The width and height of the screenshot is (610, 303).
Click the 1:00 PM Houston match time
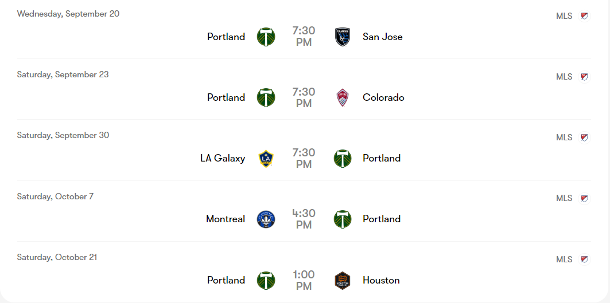(304, 280)
